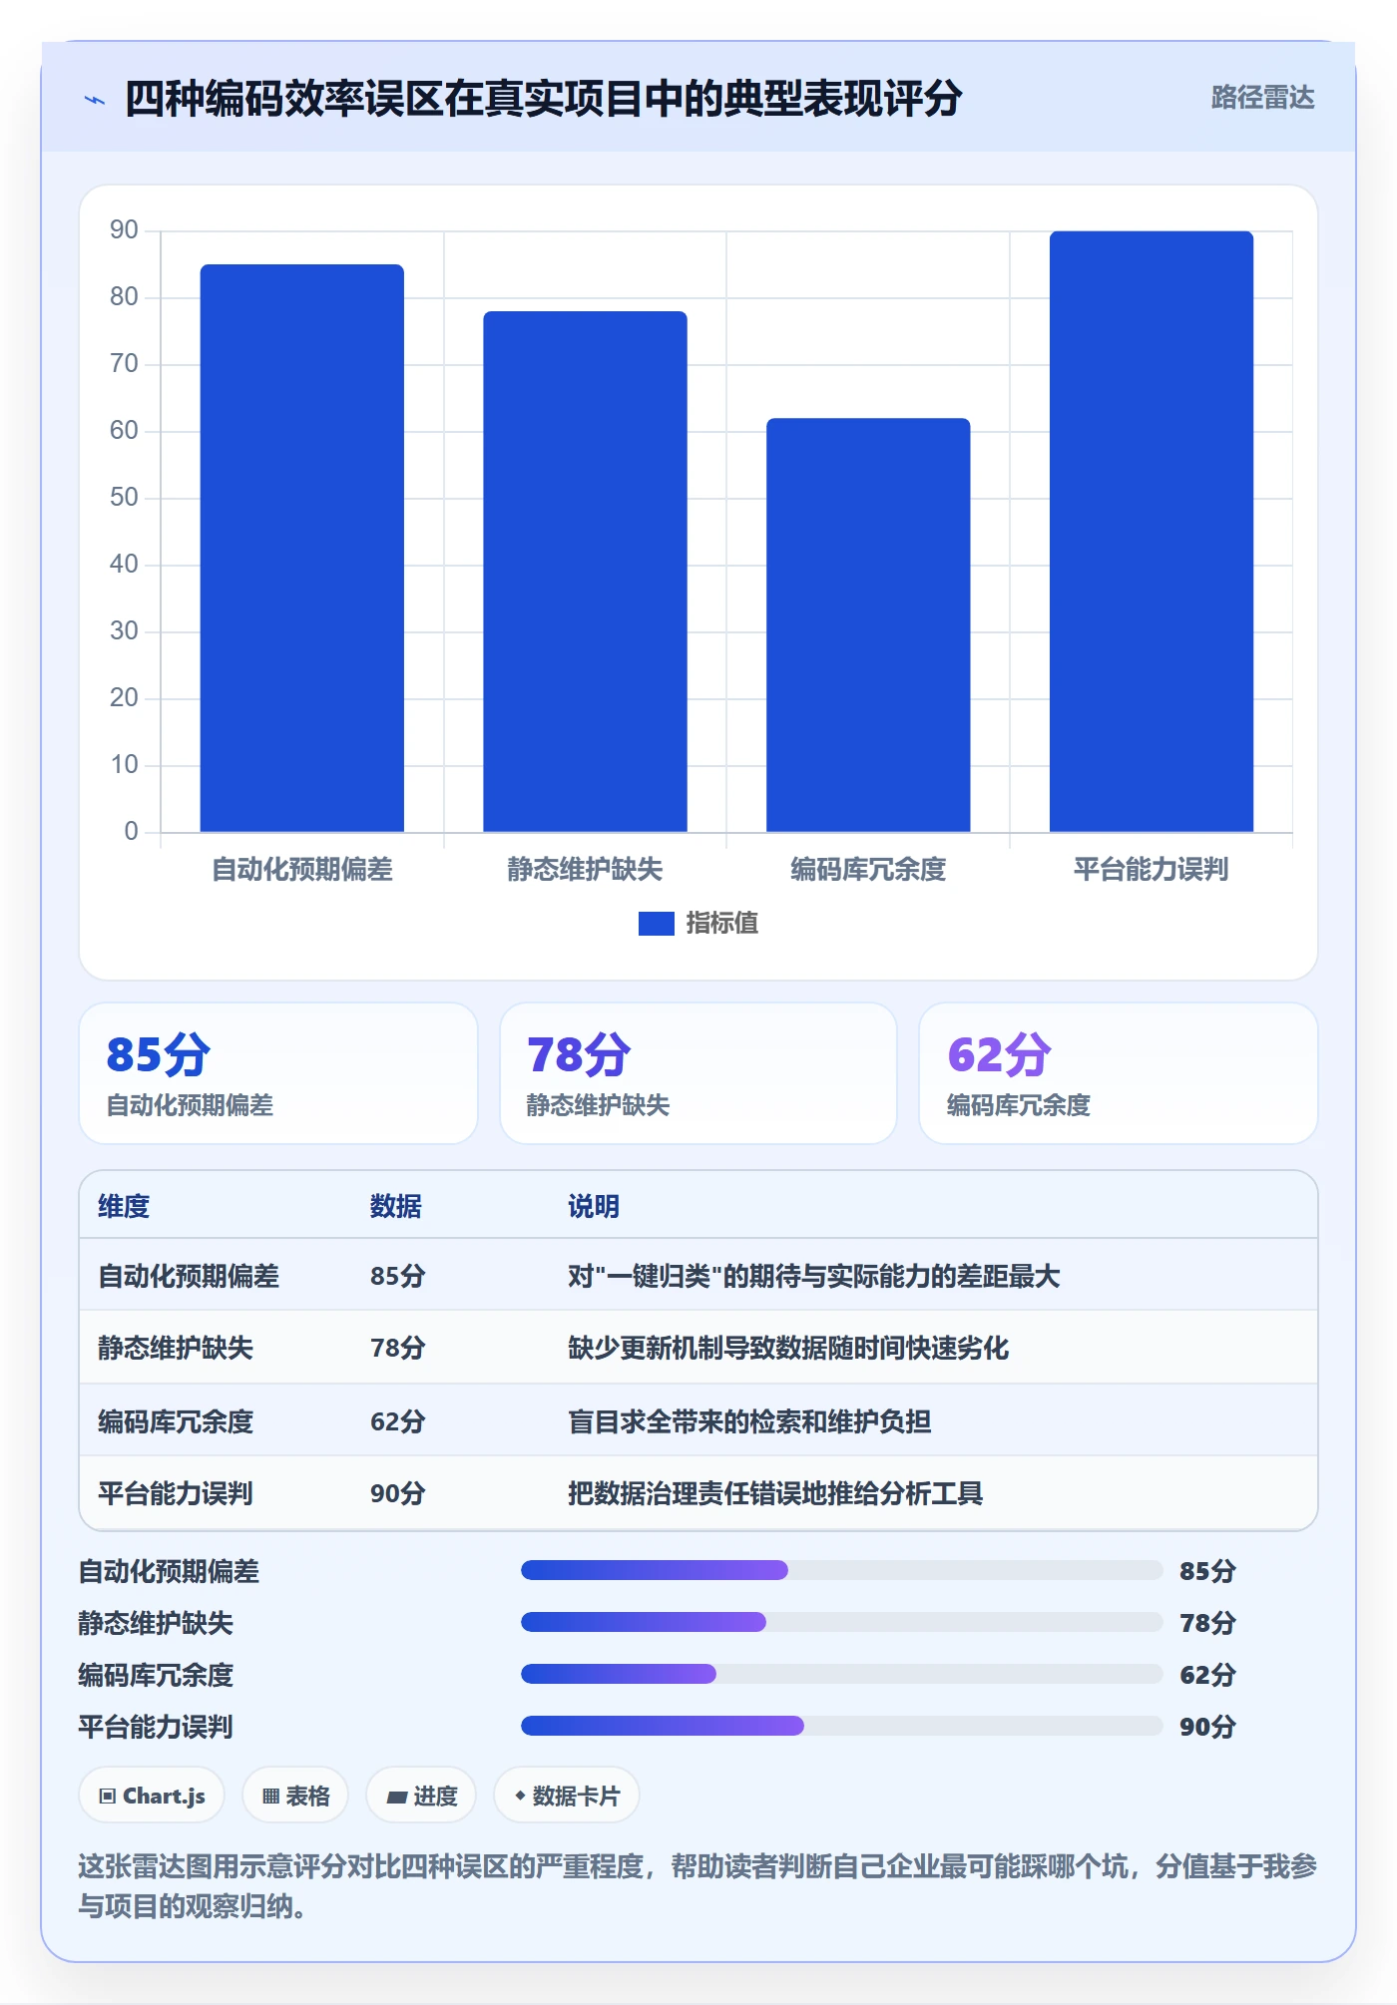
Task: Open the 62分 data card
Action: [1119, 1073]
